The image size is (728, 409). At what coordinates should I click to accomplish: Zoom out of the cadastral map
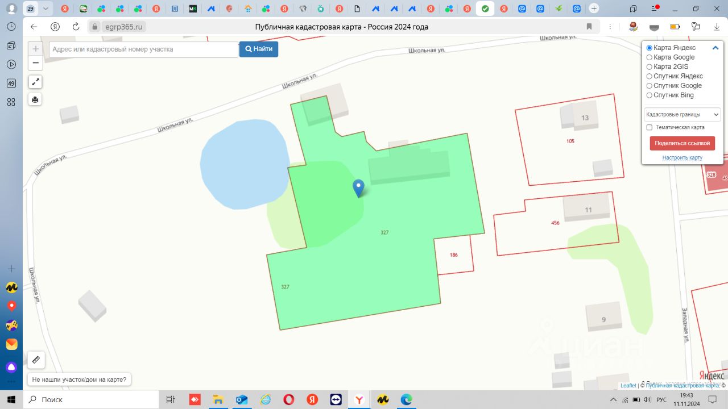click(35, 62)
